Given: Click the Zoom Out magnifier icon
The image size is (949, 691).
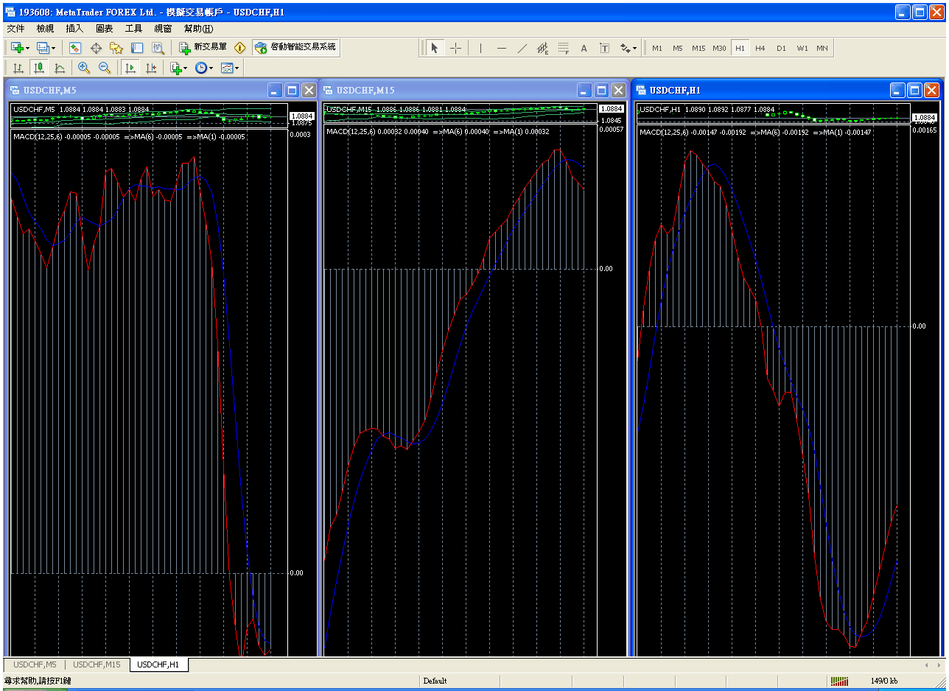Looking at the screenshot, I should pyautogui.click(x=105, y=68).
